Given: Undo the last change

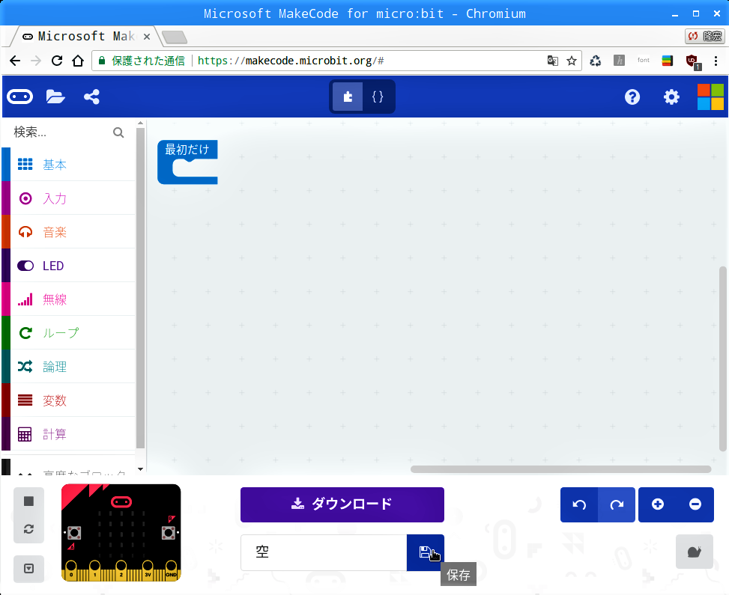Looking at the screenshot, I should click(x=579, y=504).
